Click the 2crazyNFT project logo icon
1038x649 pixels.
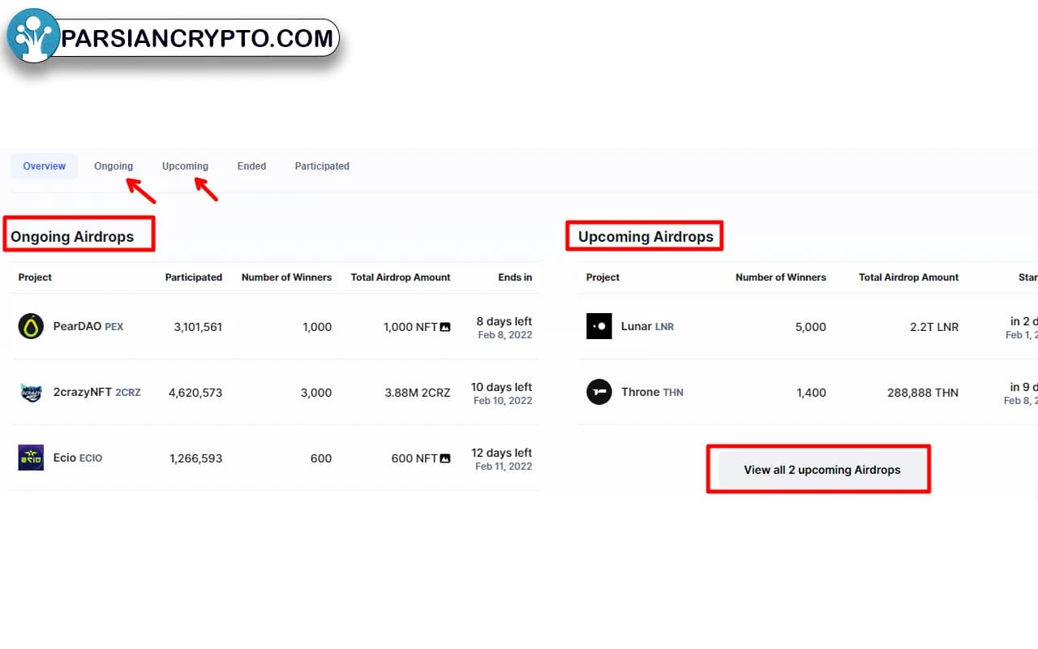[31, 393]
